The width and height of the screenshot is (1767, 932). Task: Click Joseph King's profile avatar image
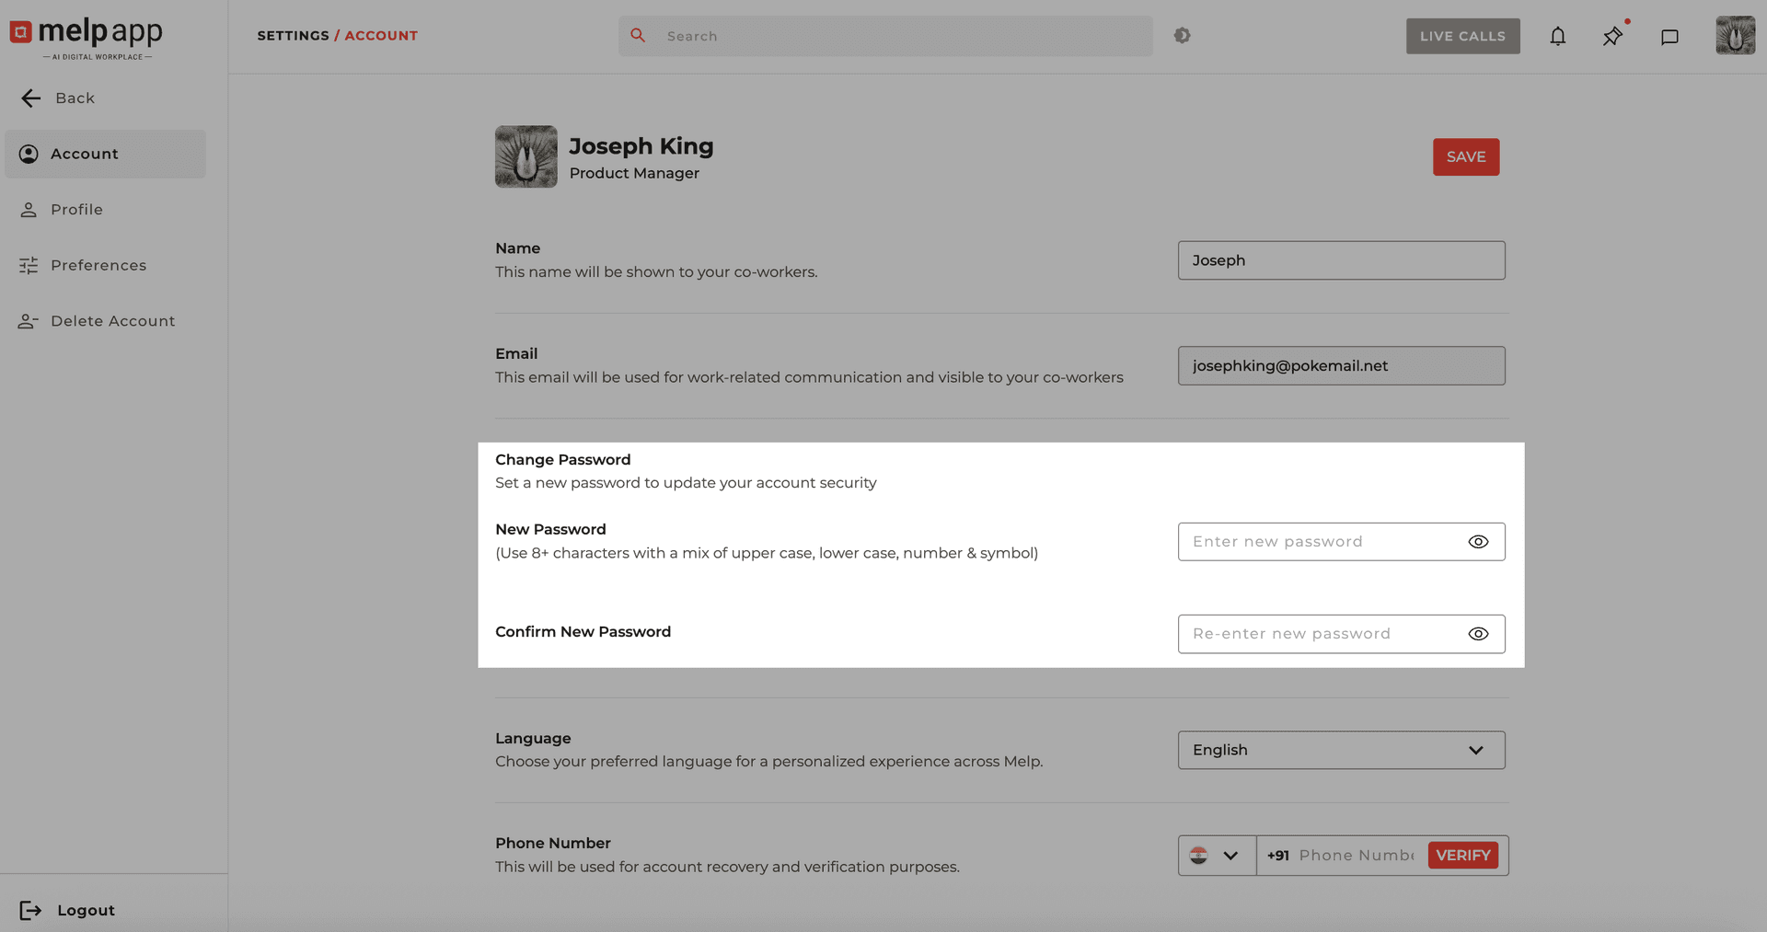[x=525, y=156]
